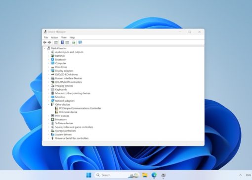The height and width of the screenshot is (180, 252).
Task: Open the File menu
Action: pos(46,37)
